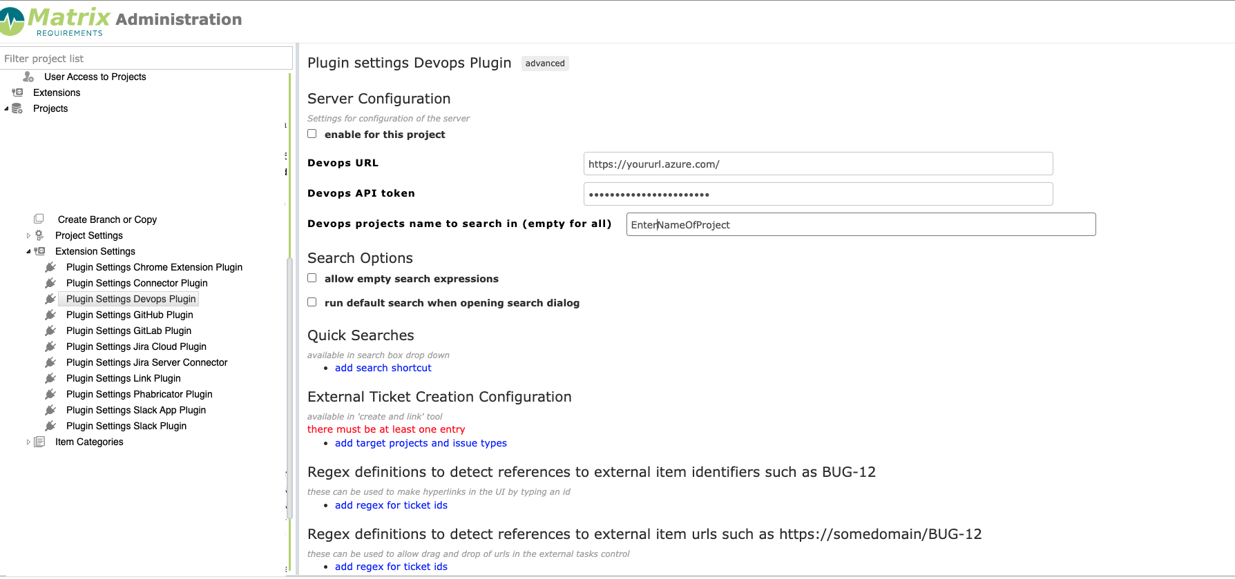Collapse the Projects tree node arrow

coord(6,109)
